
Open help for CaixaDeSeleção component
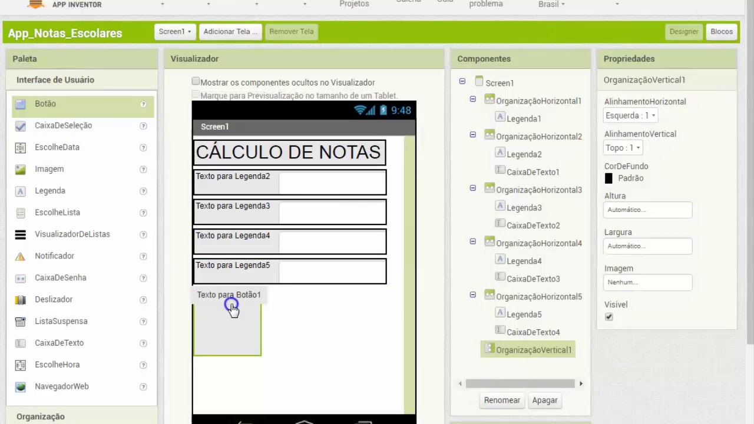(143, 126)
